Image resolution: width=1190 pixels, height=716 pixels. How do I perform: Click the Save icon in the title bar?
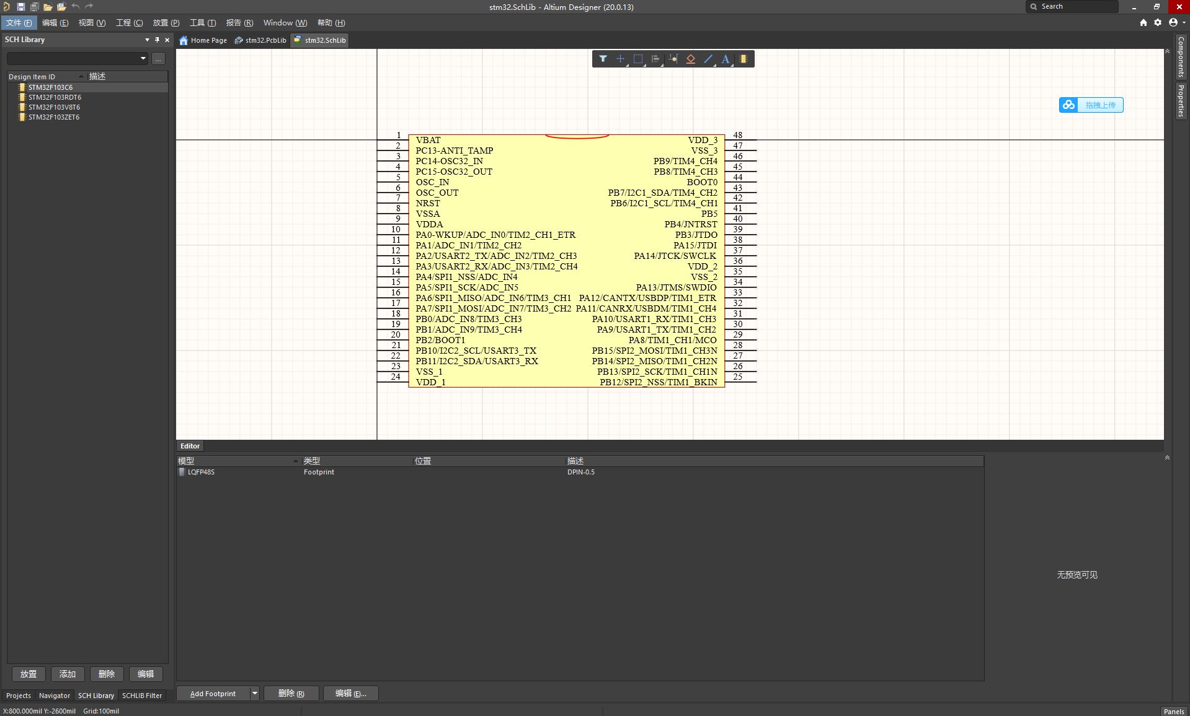click(x=20, y=7)
